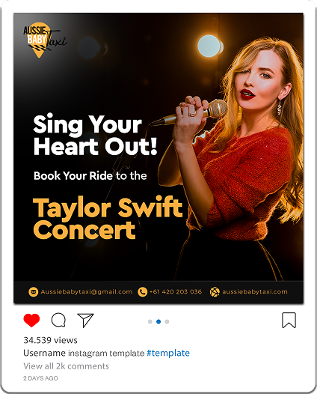
Task: Click the Taylor Swift Concert headline
Action: [x=108, y=218]
